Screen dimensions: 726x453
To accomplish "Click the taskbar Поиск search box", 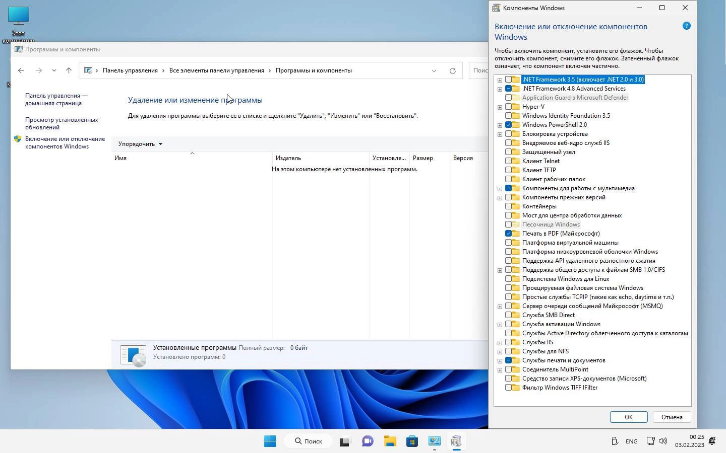I will [309, 441].
